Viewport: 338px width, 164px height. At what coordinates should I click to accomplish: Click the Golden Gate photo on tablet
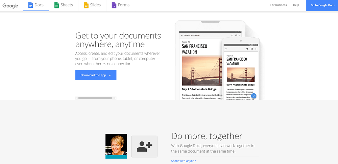202,71
